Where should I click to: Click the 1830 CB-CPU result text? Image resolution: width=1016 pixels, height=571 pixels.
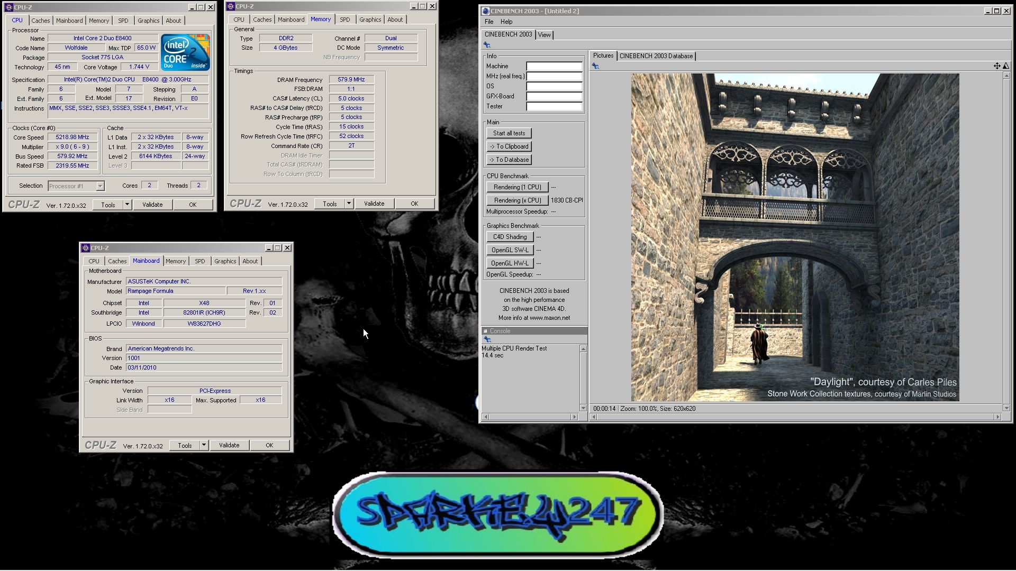tap(567, 200)
